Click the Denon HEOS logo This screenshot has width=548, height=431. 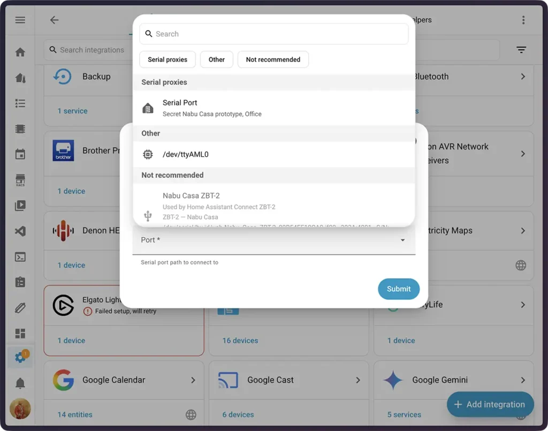point(63,231)
